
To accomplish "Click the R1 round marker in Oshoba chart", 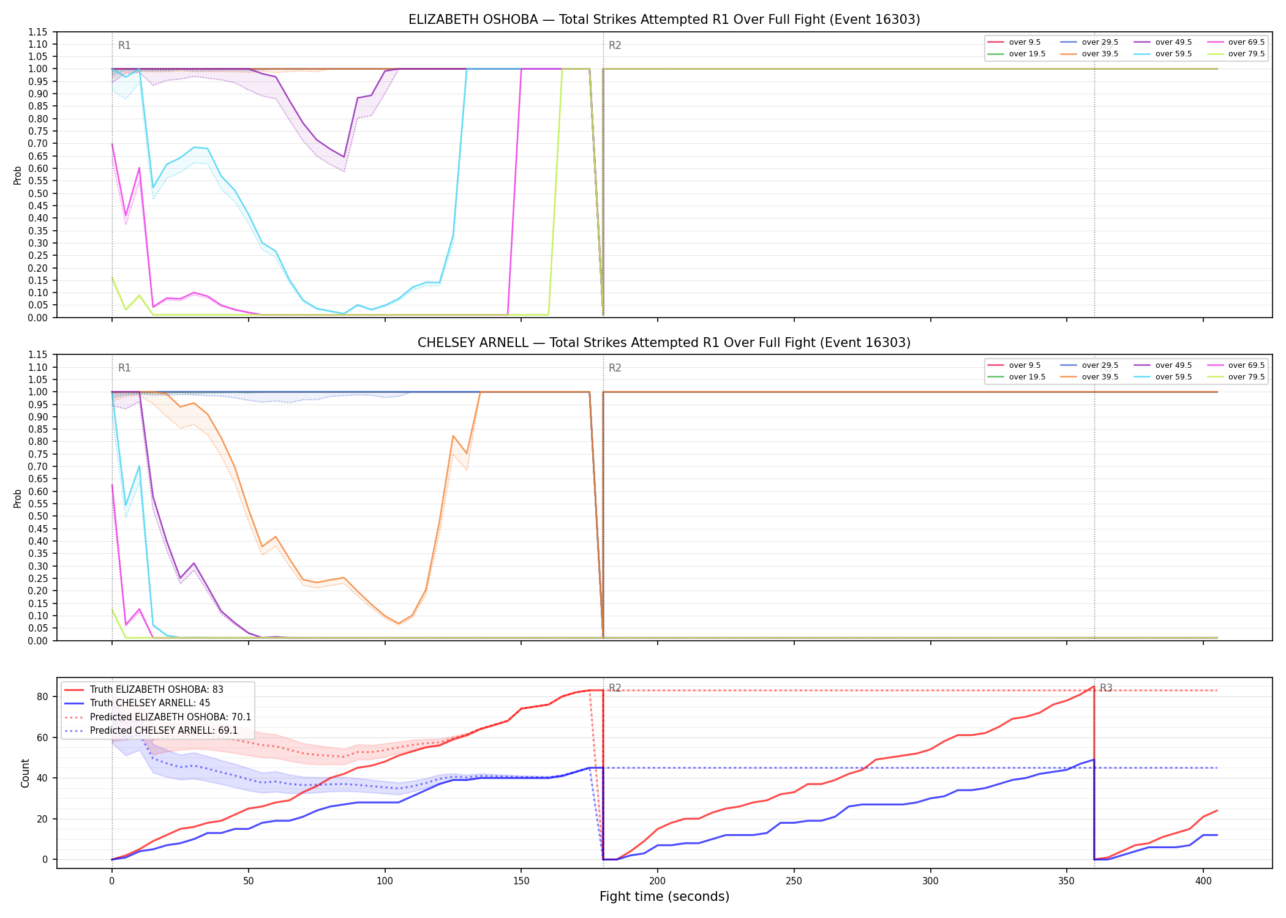I will click(124, 45).
